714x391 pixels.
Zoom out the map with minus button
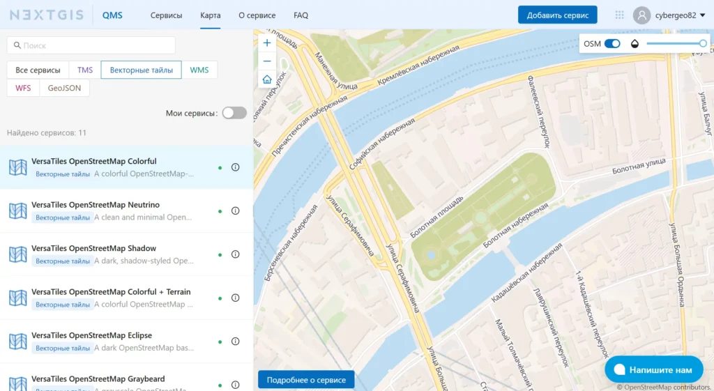[x=267, y=61]
